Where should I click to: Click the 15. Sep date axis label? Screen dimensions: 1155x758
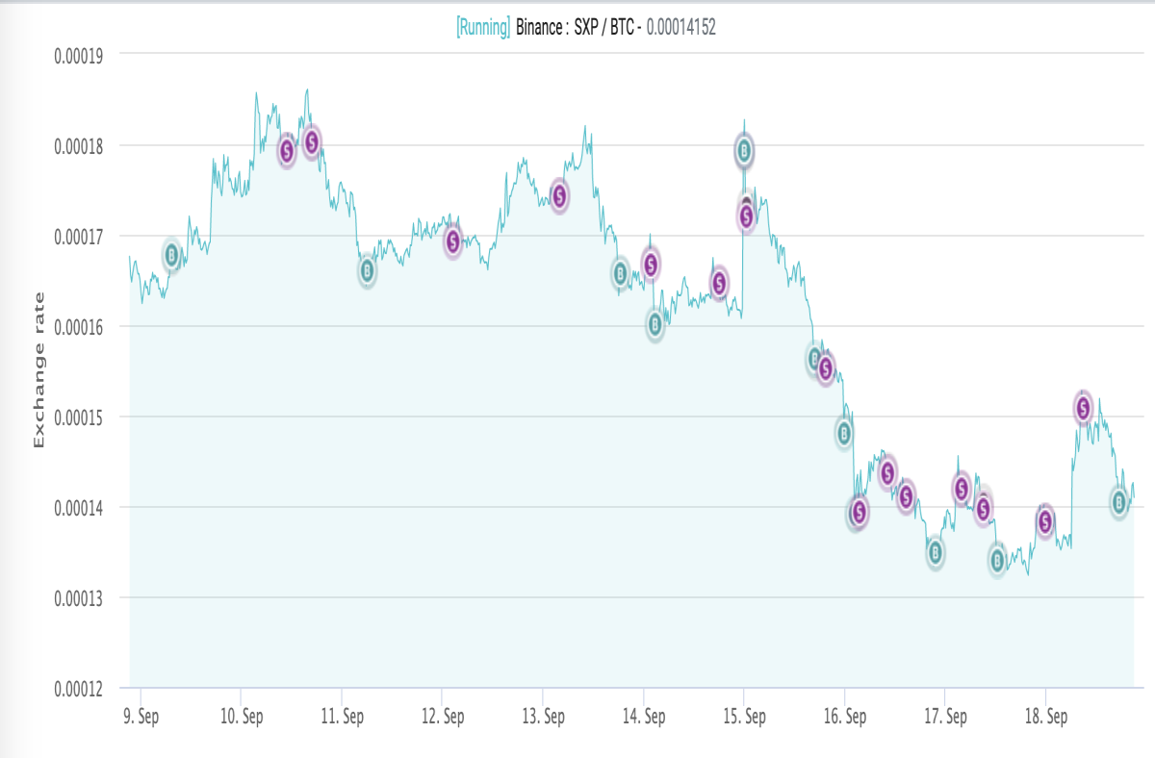(x=744, y=717)
